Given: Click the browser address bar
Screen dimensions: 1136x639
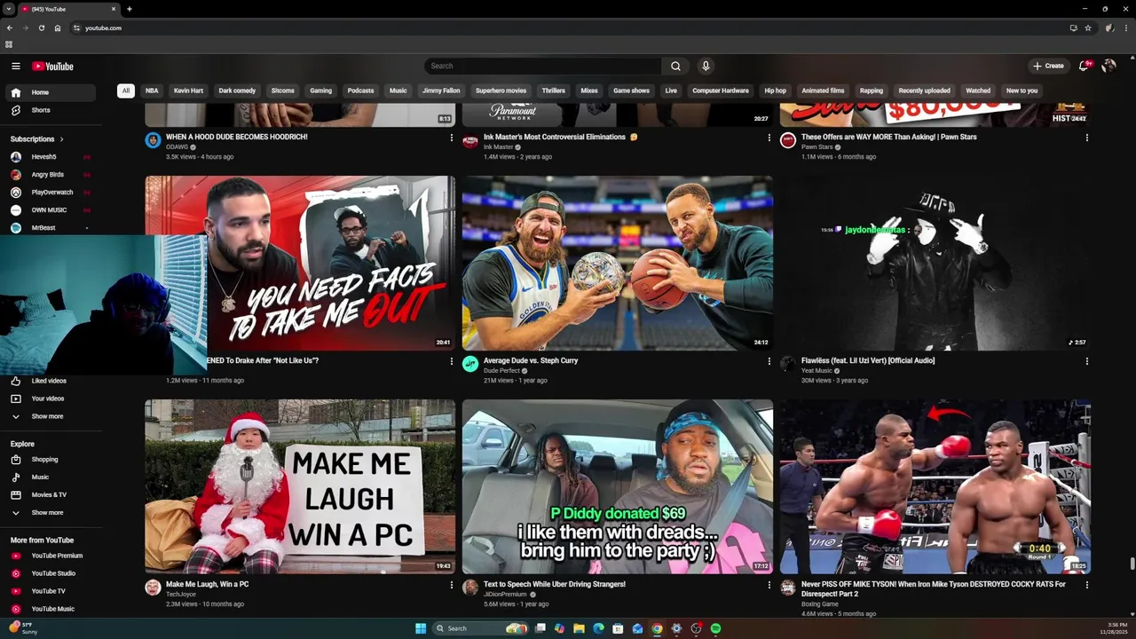Looking at the screenshot, I should point(568,28).
